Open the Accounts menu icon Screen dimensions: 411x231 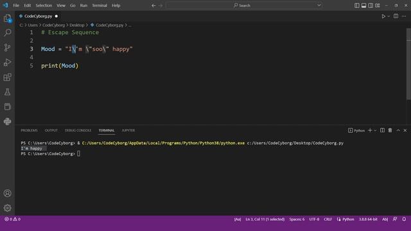pyautogui.click(x=7, y=193)
